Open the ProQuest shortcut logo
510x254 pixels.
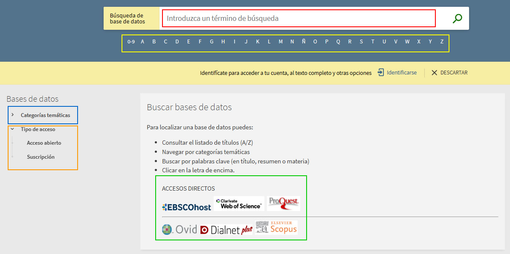coord(283,203)
